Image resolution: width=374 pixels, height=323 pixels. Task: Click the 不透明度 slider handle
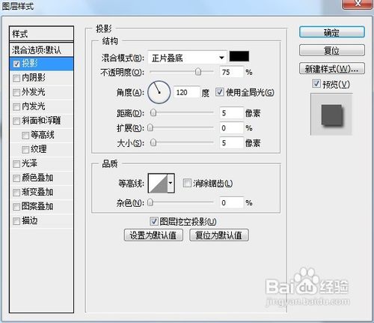[198, 72]
